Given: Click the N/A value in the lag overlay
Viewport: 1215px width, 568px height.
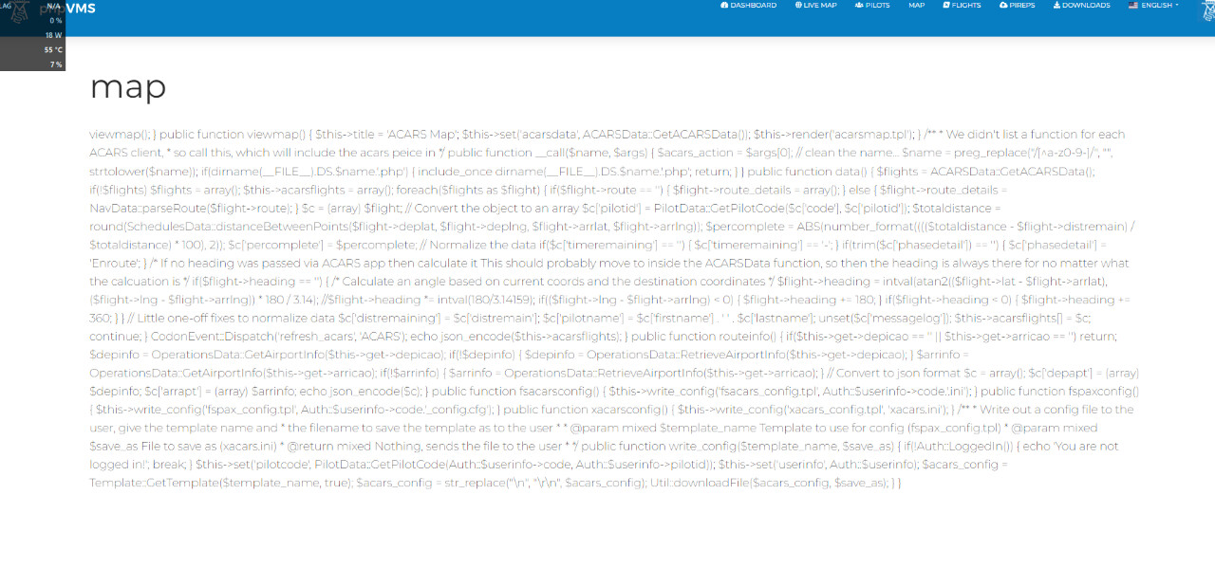Looking at the screenshot, I should 53,6.
